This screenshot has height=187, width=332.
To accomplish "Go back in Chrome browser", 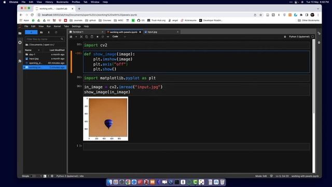I will (x=21, y=15).
